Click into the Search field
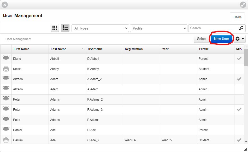This screenshot has height=152, width=248. (214, 28)
